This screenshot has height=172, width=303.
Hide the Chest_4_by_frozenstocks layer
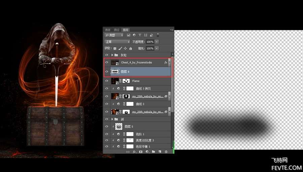107,62
